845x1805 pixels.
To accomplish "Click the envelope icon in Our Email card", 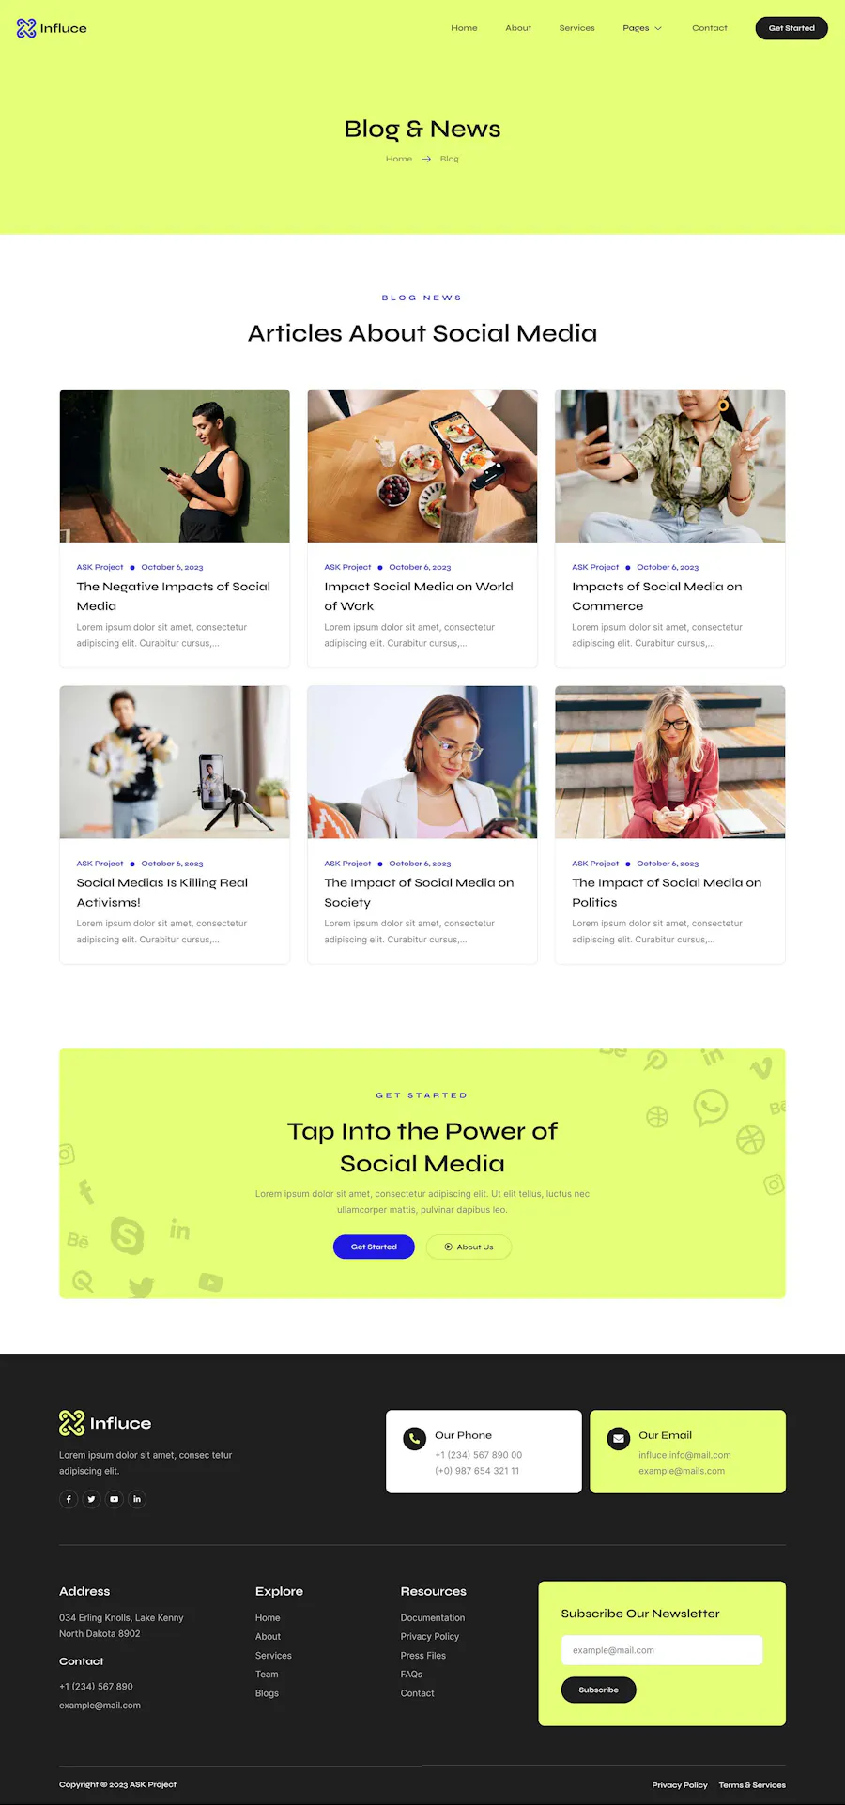I will coord(619,1439).
